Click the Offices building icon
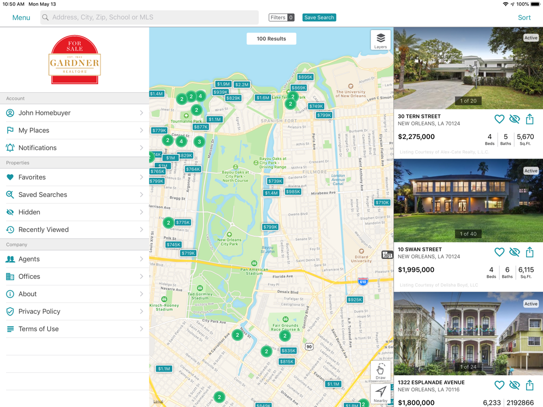543x407 pixels. point(10,277)
